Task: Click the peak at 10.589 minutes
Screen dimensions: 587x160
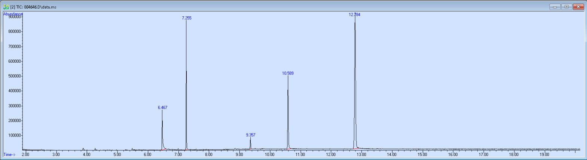Action: [288, 113]
